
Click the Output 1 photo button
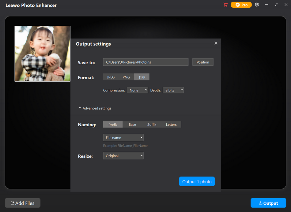click(197, 182)
